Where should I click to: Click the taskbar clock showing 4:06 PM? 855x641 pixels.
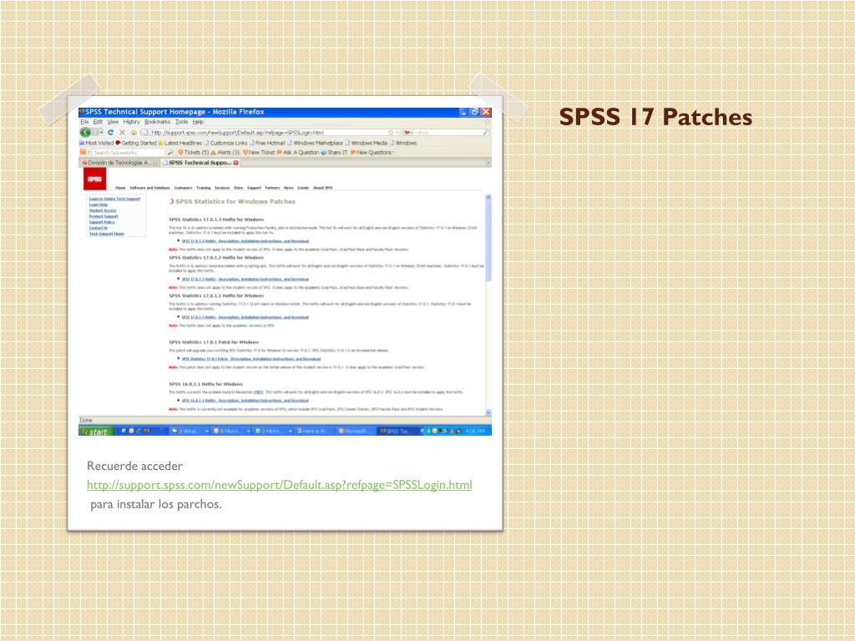(475, 432)
